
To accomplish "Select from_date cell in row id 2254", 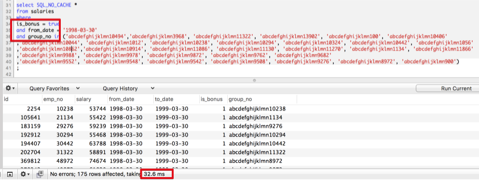I will 126,109.
